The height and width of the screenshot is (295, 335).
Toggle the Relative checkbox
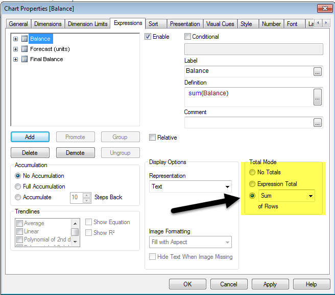tap(152, 137)
